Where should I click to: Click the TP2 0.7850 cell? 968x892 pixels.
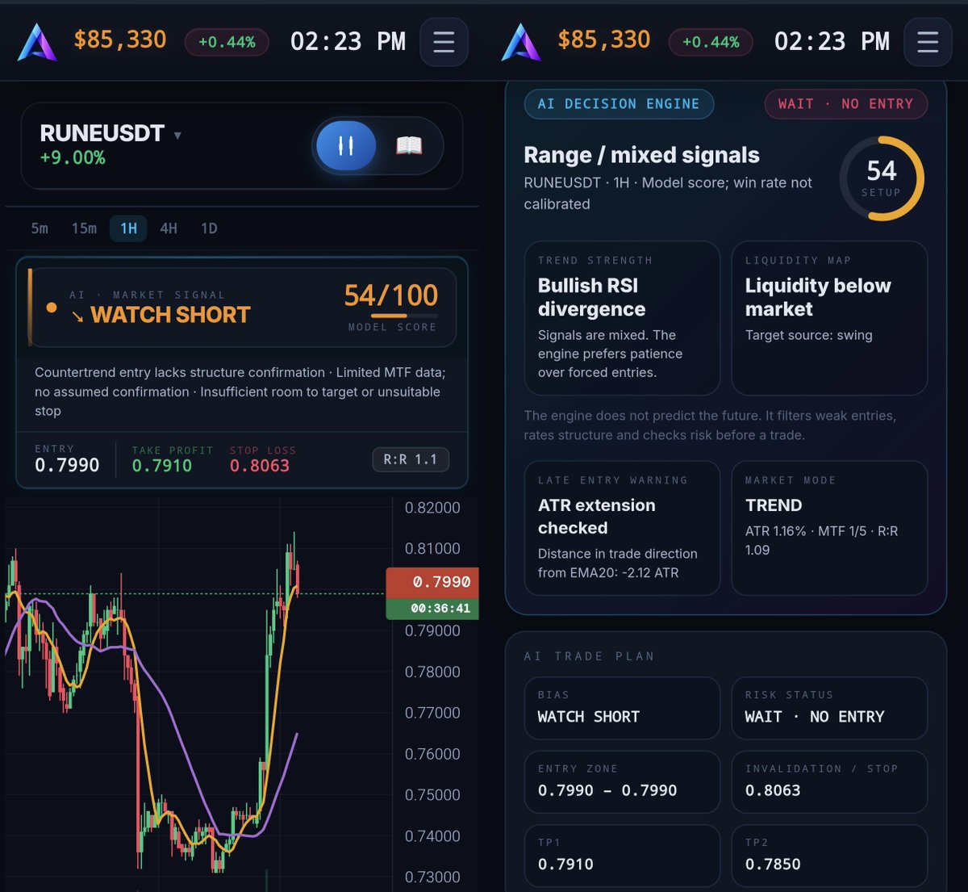829,856
